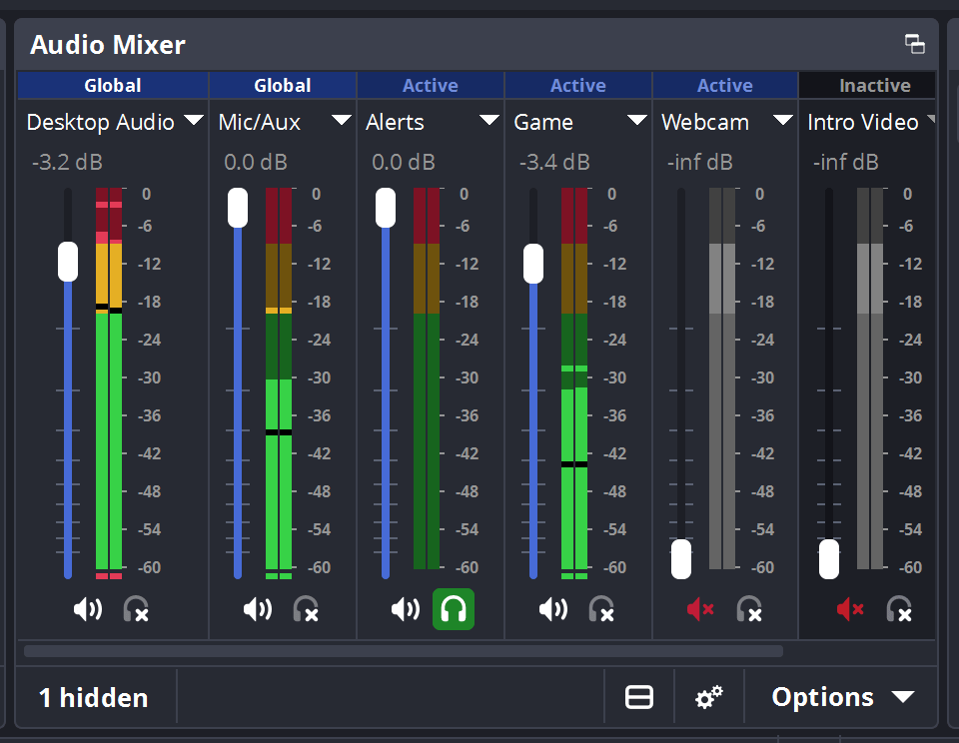Open the Webcam source dropdown arrow
Viewport: 959px width, 743px height.
[x=784, y=120]
